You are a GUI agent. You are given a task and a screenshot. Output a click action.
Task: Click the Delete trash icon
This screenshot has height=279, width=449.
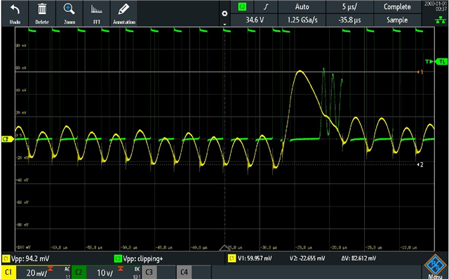pyautogui.click(x=42, y=13)
